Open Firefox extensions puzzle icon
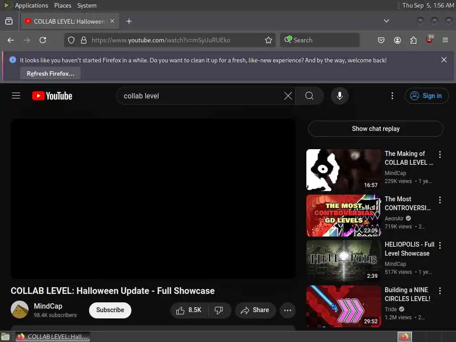456x342 pixels. click(413, 40)
